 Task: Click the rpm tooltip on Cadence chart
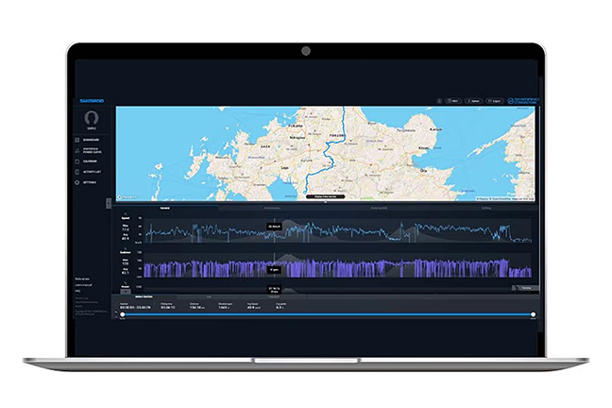click(275, 270)
